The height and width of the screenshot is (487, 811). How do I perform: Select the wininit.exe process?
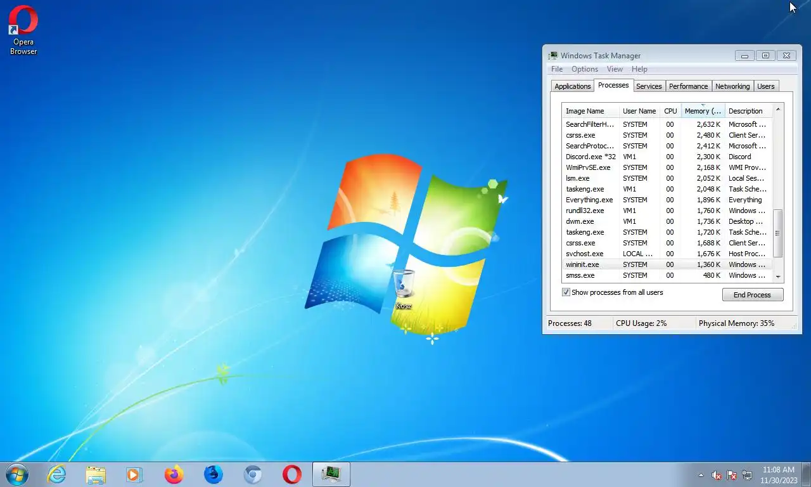pyautogui.click(x=667, y=264)
